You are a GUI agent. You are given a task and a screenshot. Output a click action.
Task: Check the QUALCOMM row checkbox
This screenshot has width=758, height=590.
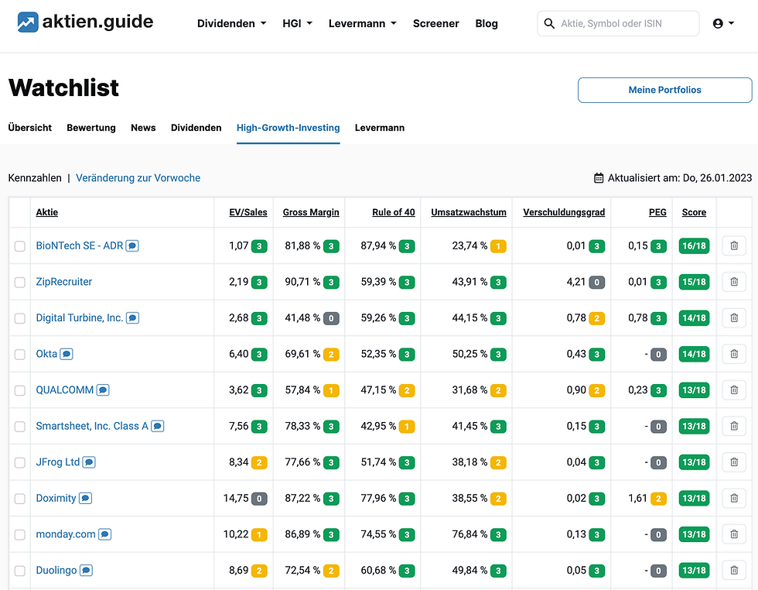point(20,390)
